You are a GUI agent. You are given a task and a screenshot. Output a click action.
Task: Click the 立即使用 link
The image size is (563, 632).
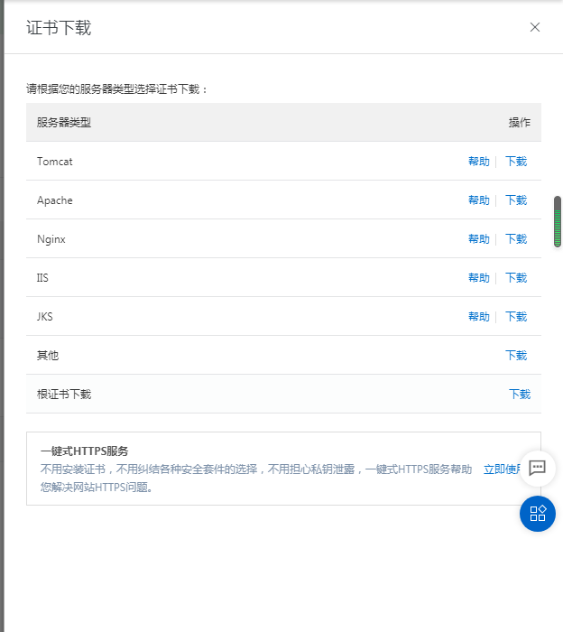click(502, 469)
